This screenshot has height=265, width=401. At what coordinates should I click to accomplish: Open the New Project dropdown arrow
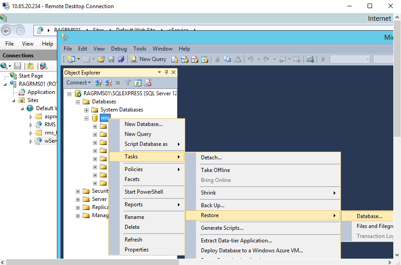[79, 59]
